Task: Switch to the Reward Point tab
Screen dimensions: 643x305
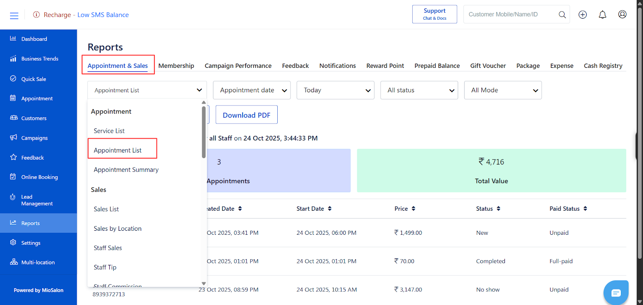Action: point(385,66)
